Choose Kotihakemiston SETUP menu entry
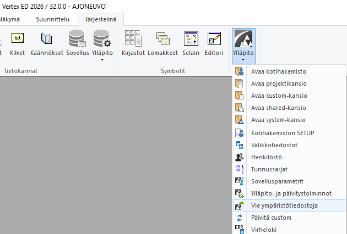 click(289, 133)
